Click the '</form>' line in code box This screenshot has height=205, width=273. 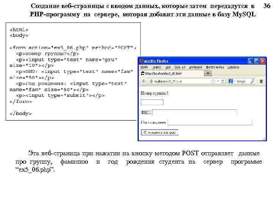21,101
